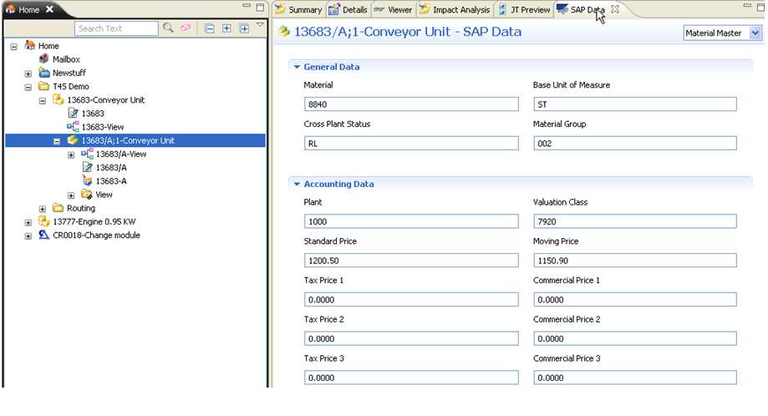This screenshot has width=768, height=416.
Task: Collapse the General Data section
Action: coord(297,67)
